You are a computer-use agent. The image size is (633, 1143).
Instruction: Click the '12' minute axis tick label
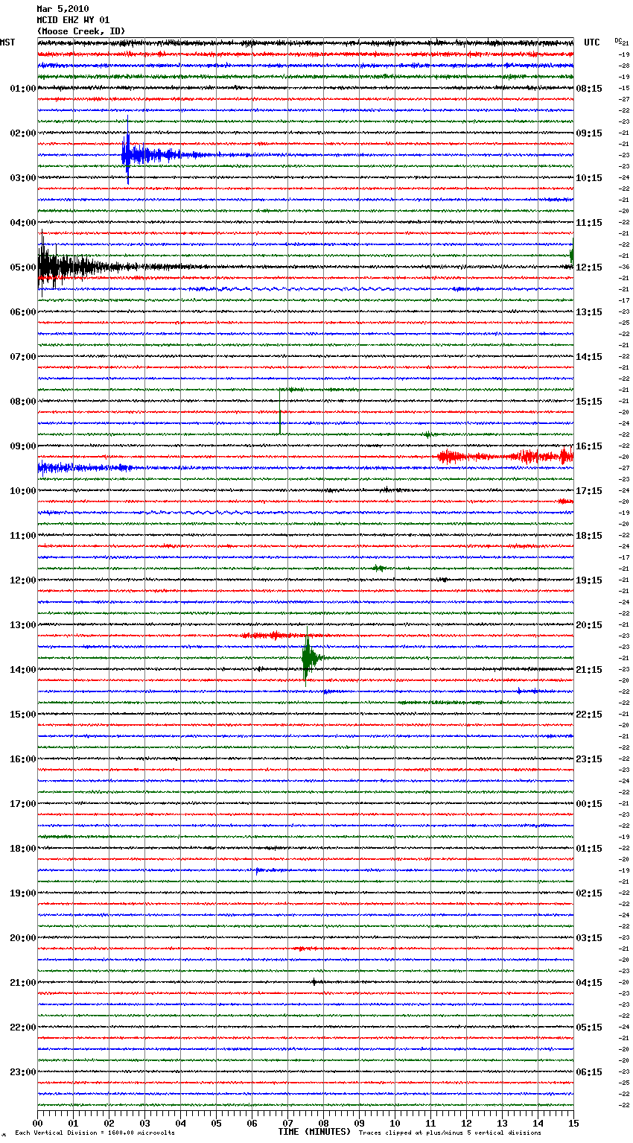click(466, 1123)
